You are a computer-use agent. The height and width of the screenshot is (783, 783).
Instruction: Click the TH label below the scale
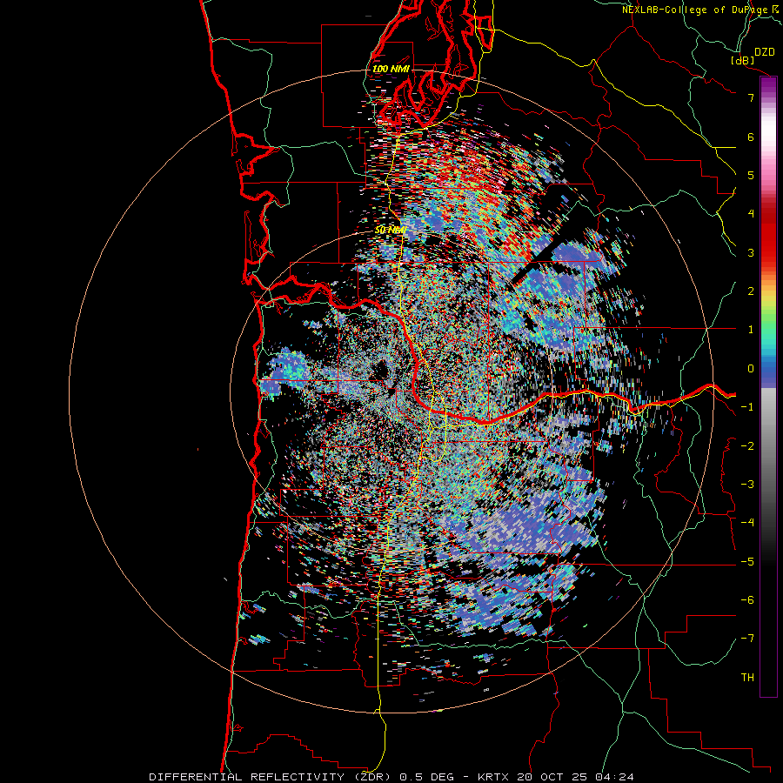747,678
